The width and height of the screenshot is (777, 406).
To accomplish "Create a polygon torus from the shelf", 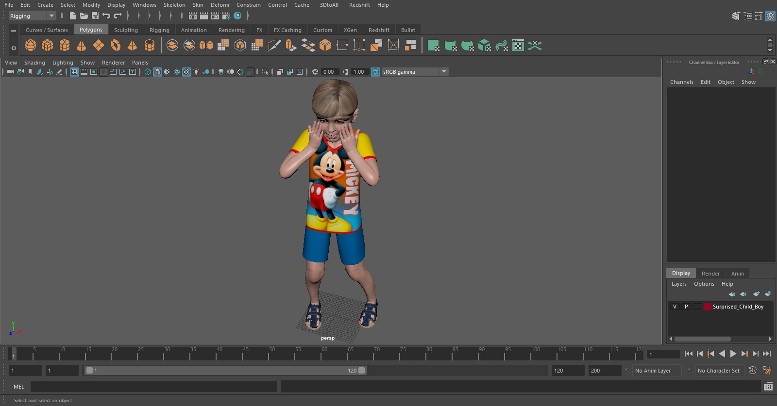I will 116,46.
